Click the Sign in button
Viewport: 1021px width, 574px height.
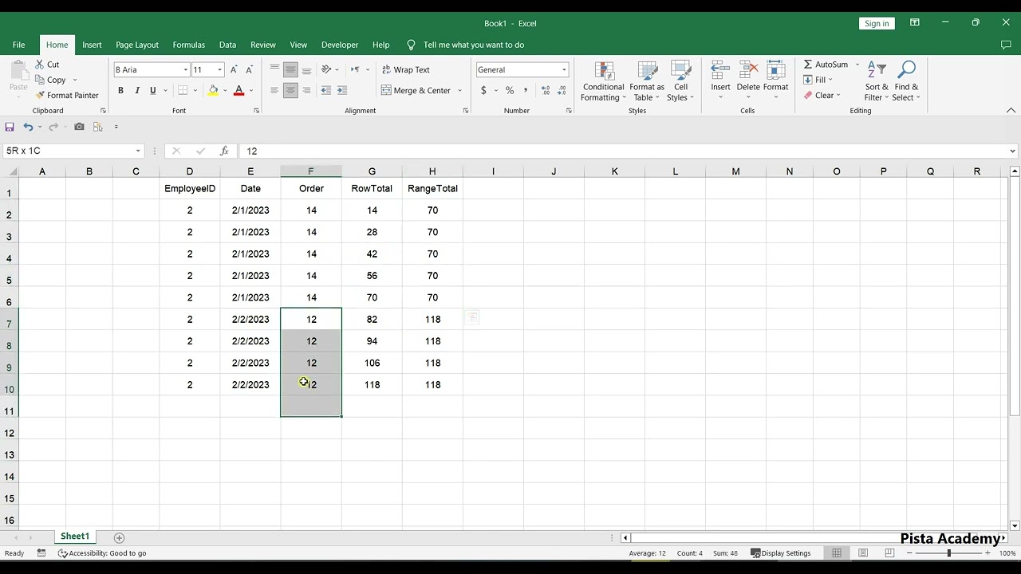pos(877,23)
